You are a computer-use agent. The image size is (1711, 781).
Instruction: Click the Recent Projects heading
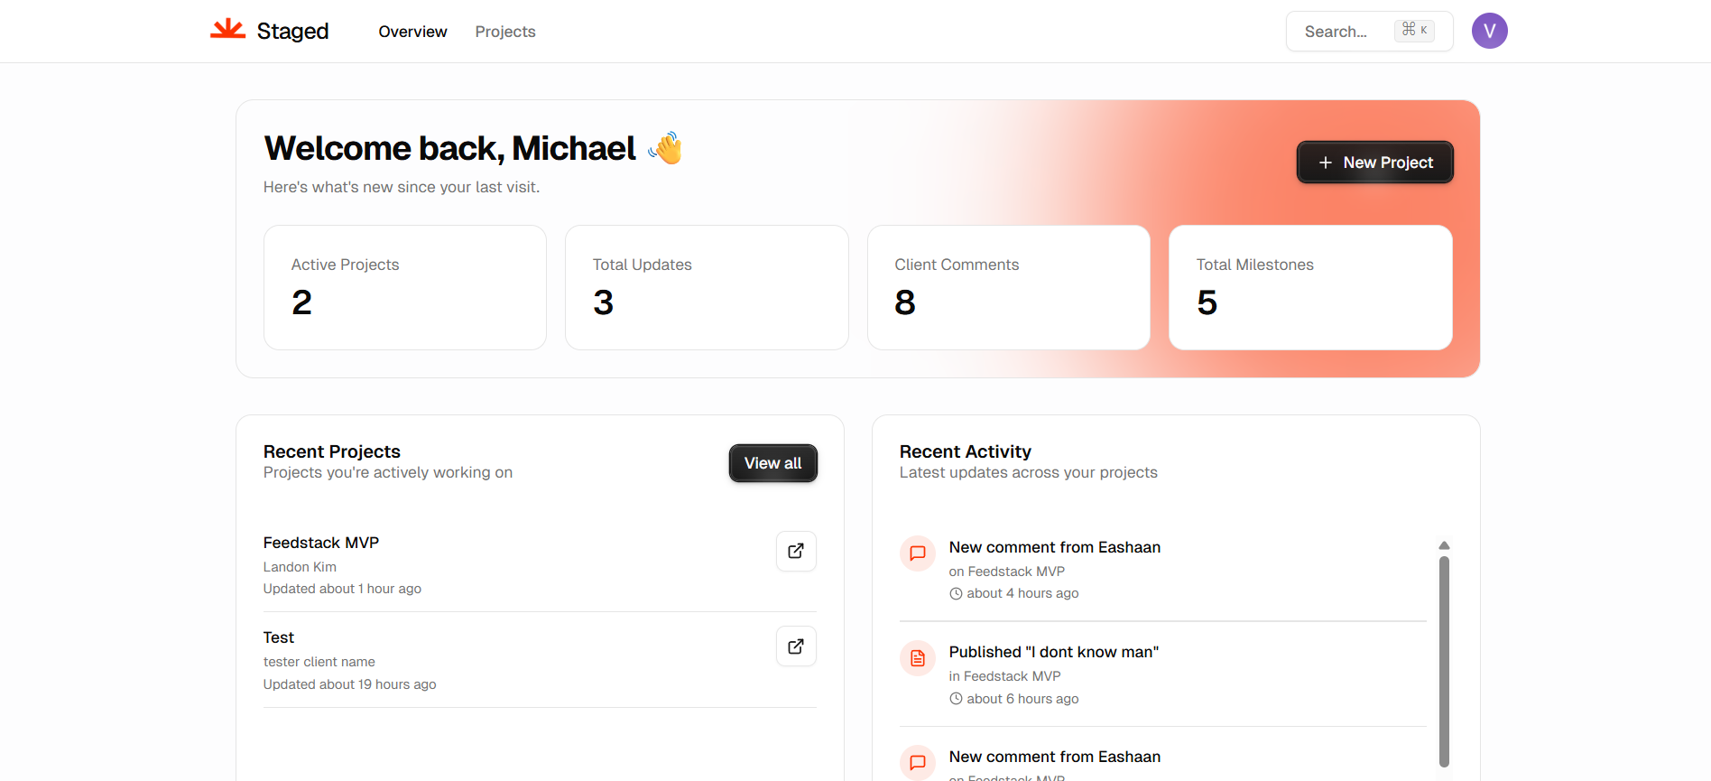pos(332,451)
